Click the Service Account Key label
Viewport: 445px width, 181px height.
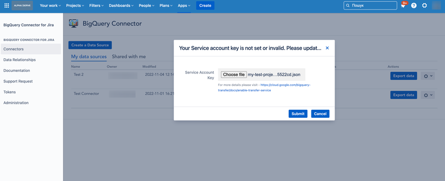(x=200, y=75)
